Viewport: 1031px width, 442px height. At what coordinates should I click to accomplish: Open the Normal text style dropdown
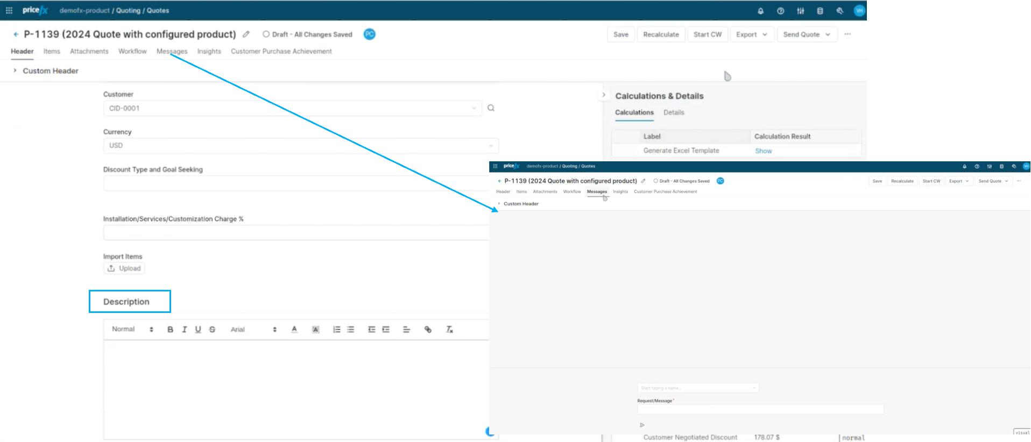(x=132, y=329)
